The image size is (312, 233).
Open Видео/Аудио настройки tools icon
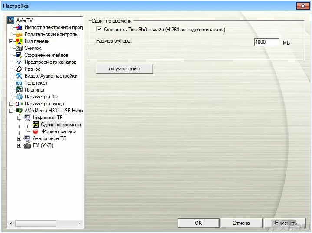click(19, 76)
